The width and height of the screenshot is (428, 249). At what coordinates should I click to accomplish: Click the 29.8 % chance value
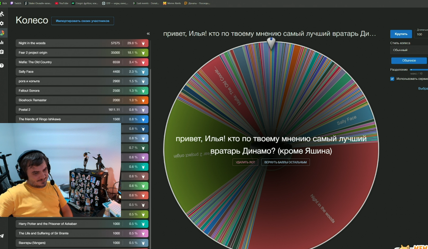[x=133, y=43]
